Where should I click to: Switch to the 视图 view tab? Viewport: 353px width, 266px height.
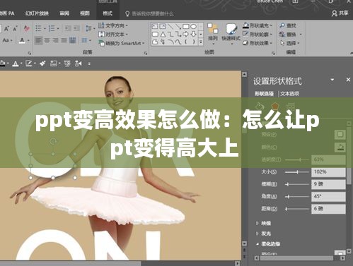pos(85,13)
